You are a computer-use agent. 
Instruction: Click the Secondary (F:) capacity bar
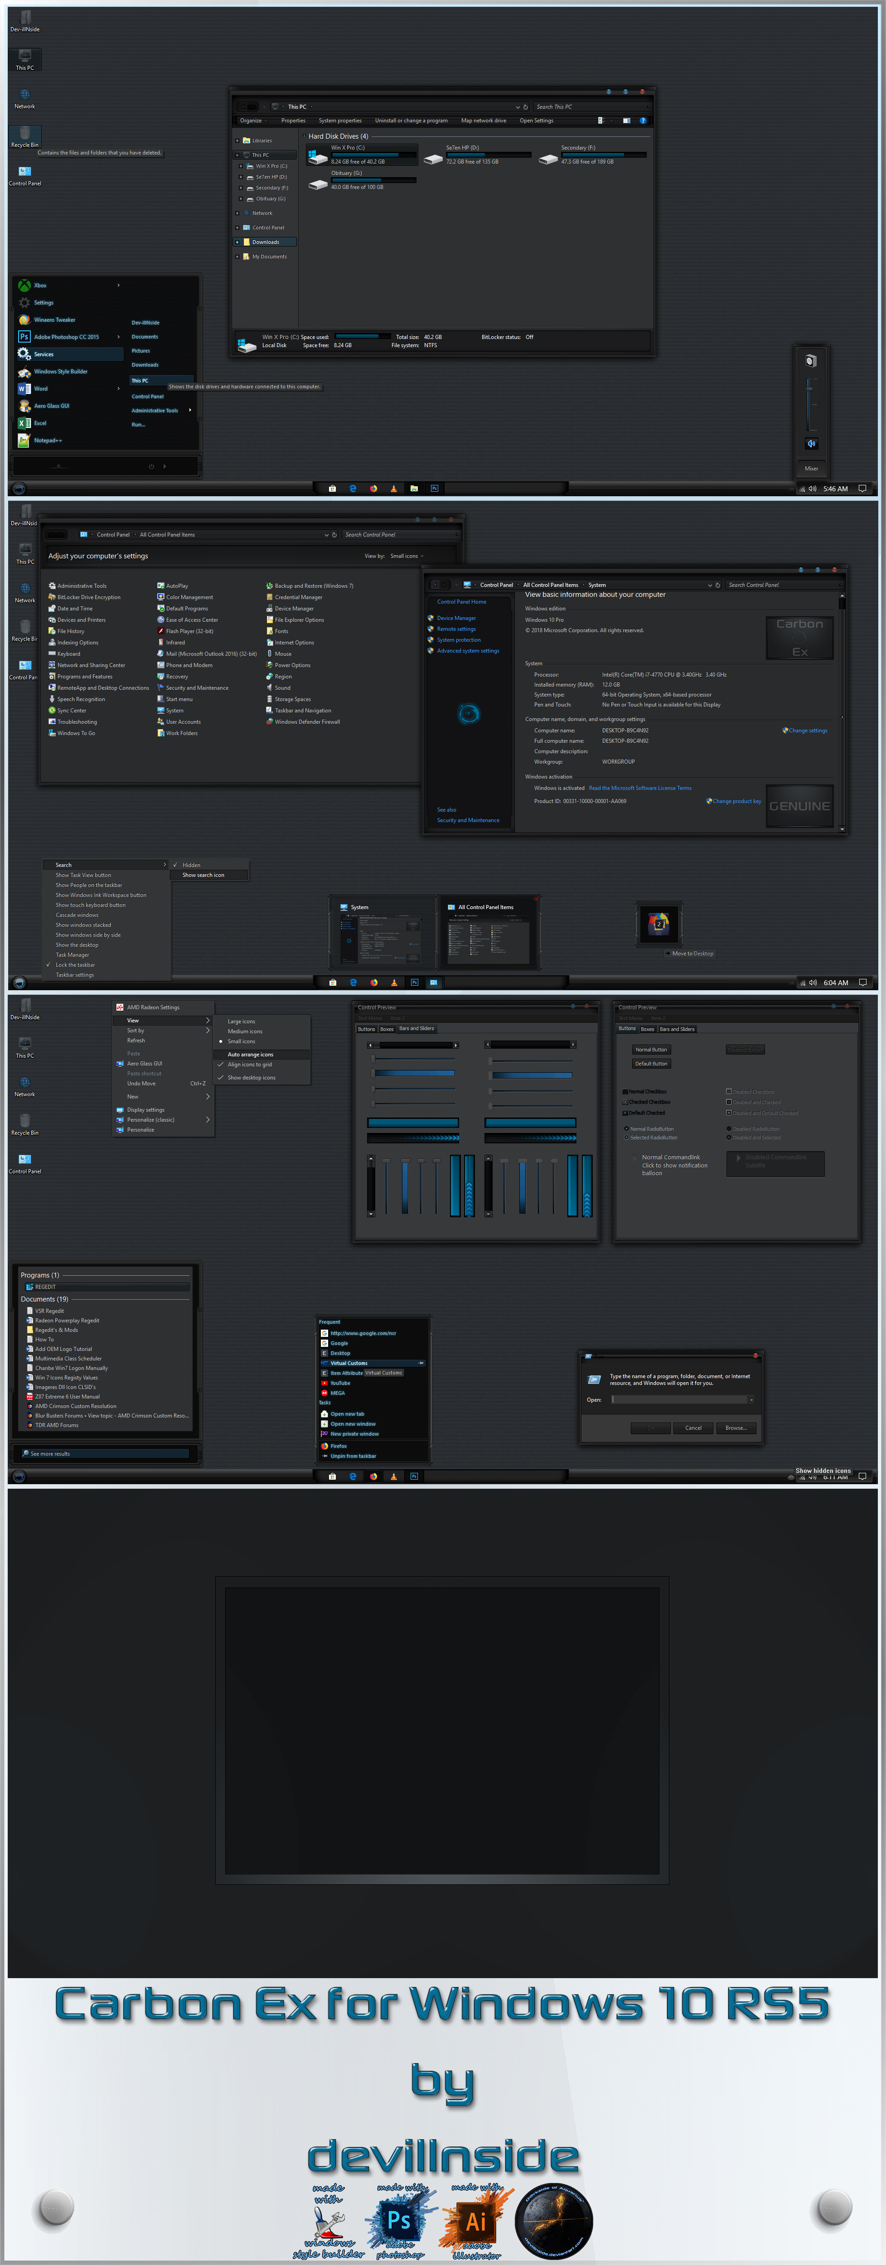pos(604,155)
